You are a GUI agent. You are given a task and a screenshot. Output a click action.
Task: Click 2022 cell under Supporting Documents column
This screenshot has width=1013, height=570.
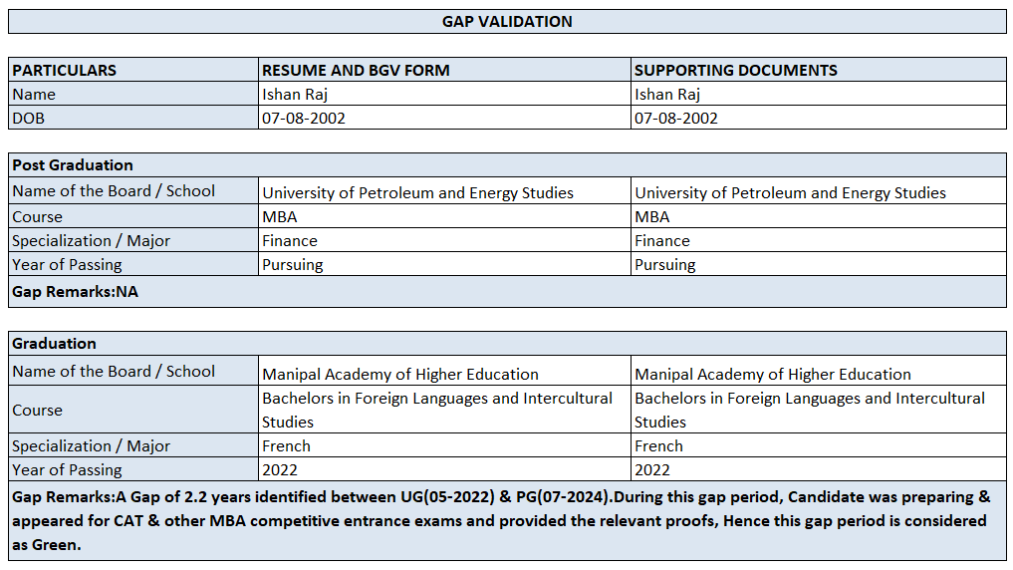819,469
